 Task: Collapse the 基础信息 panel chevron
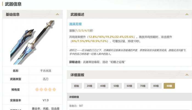click(57, 15)
